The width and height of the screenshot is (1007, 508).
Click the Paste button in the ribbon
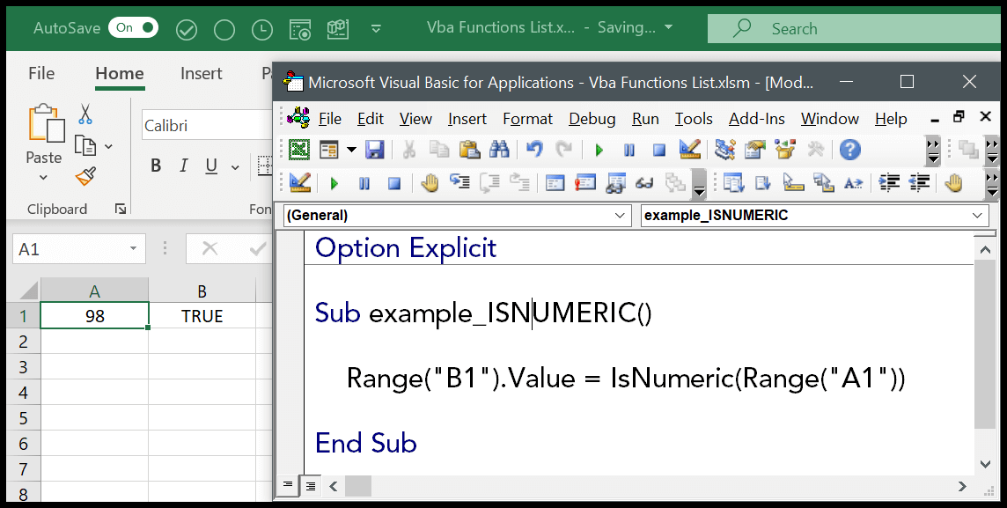44,132
